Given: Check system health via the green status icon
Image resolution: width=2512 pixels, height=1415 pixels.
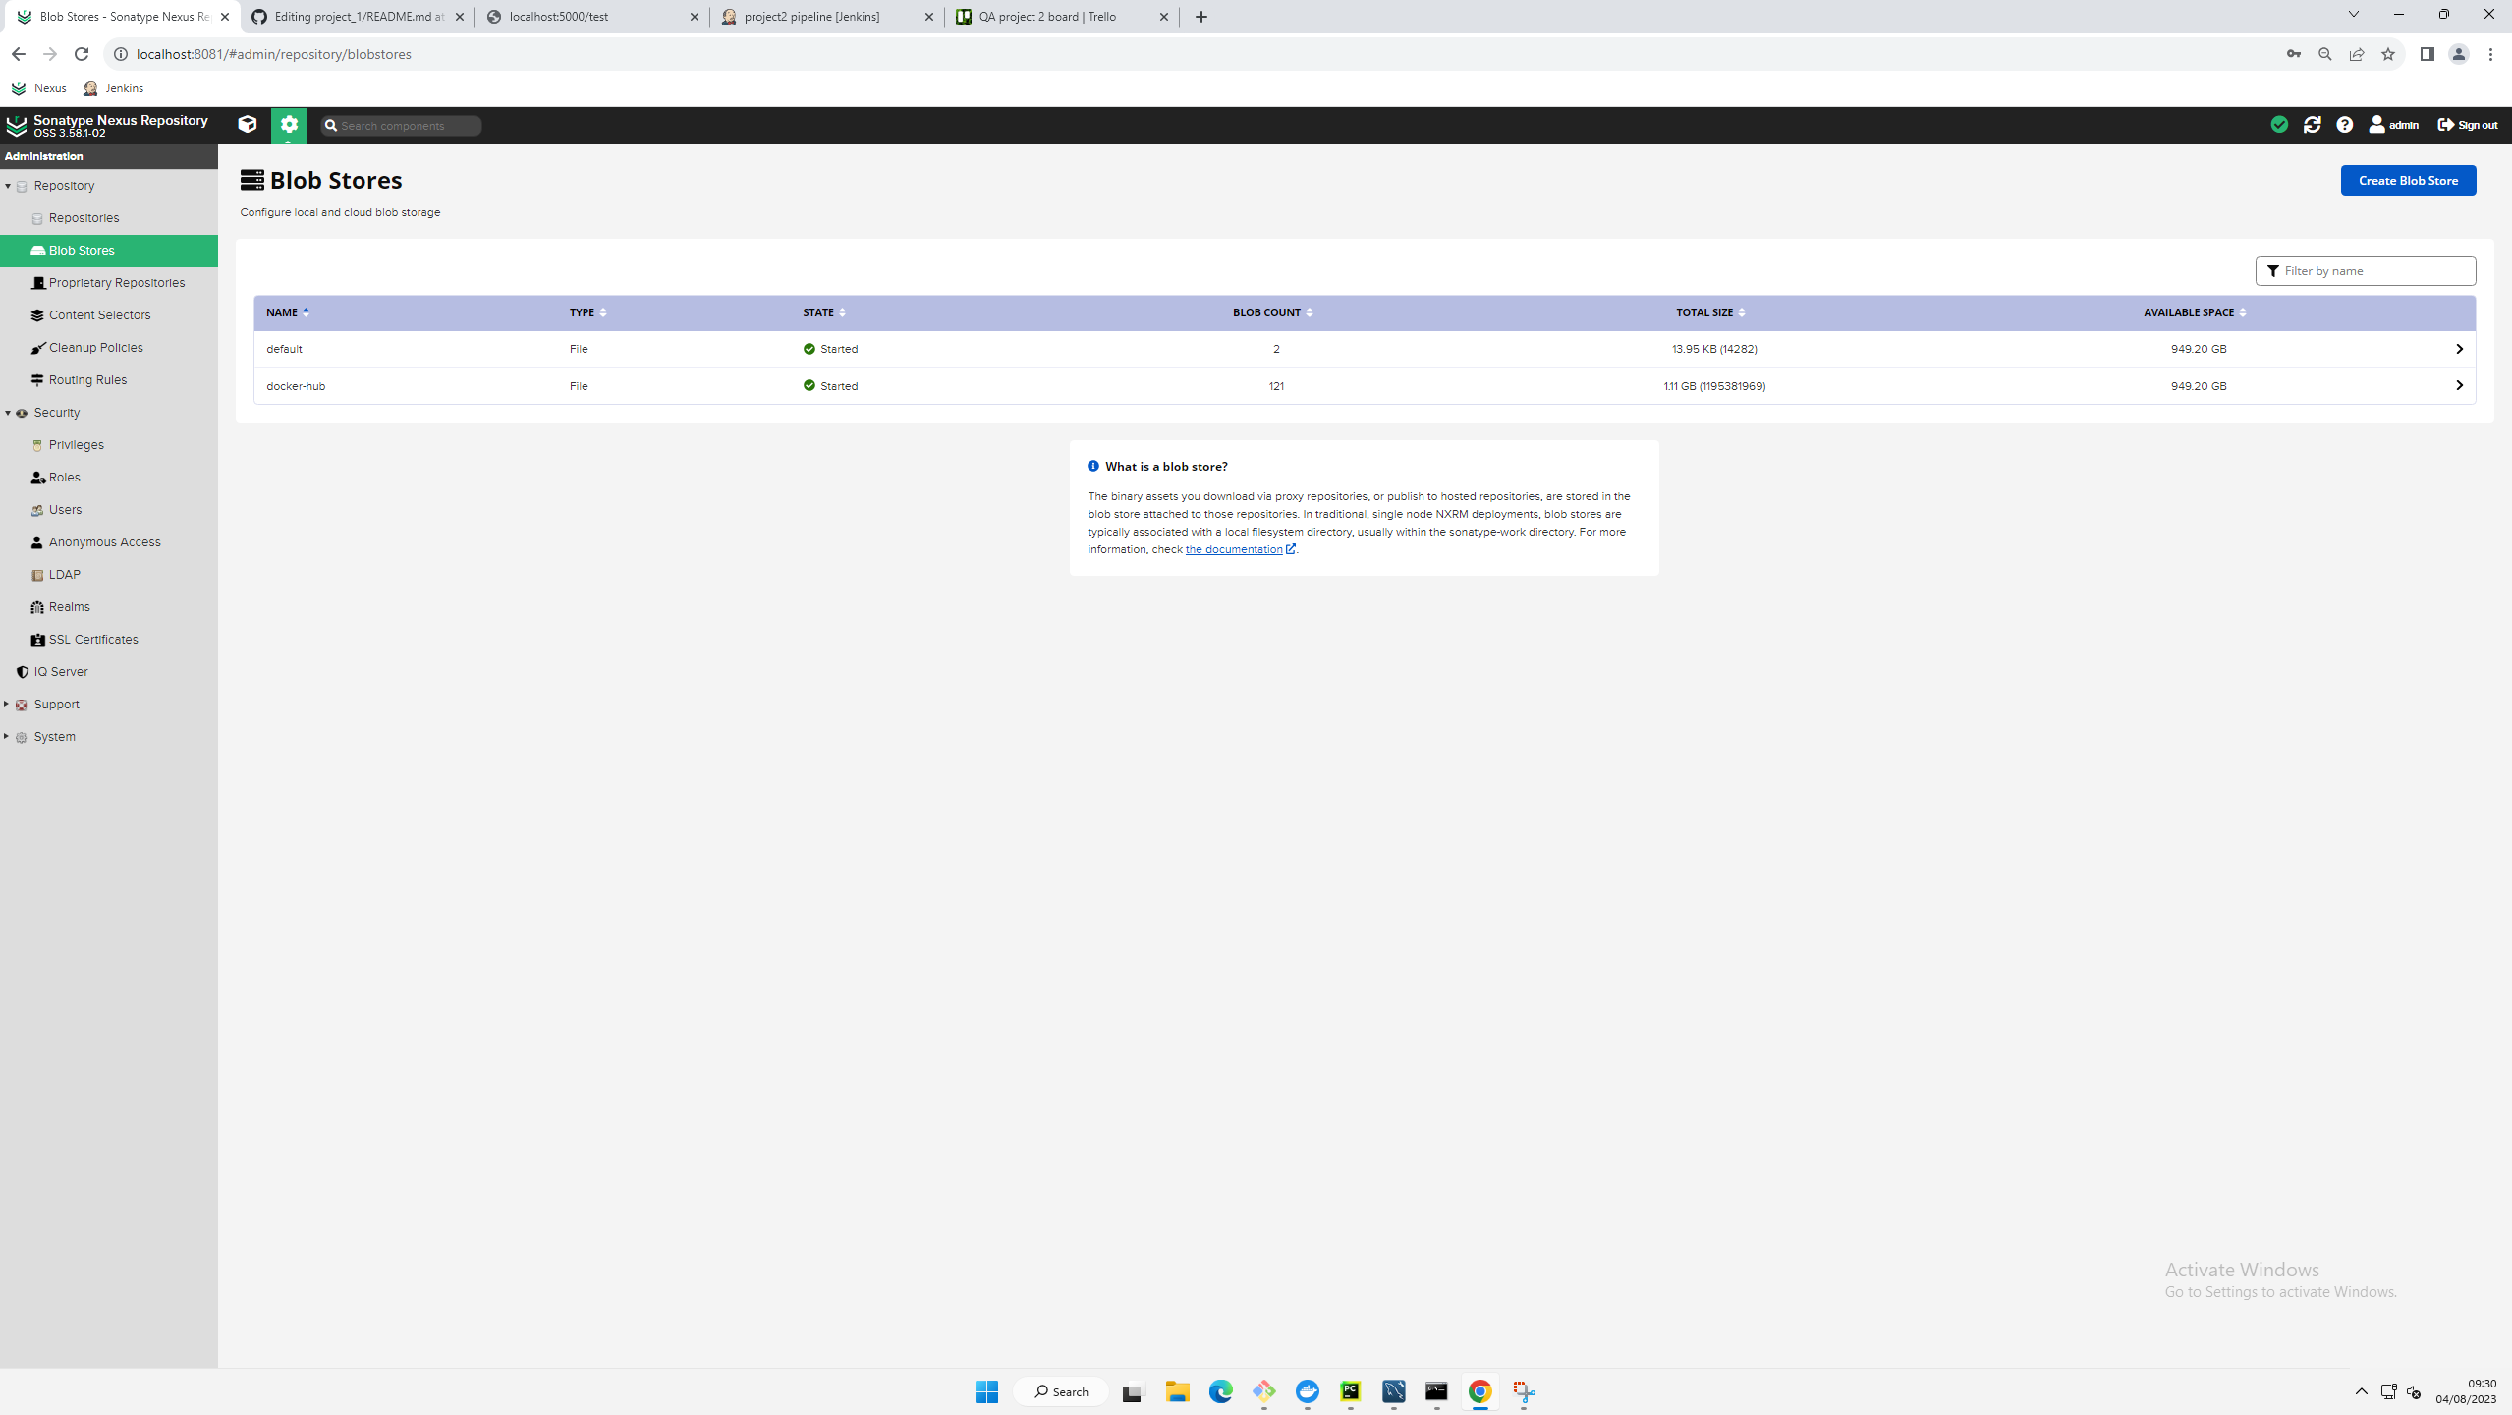Looking at the screenshot, I should 2278,124.
